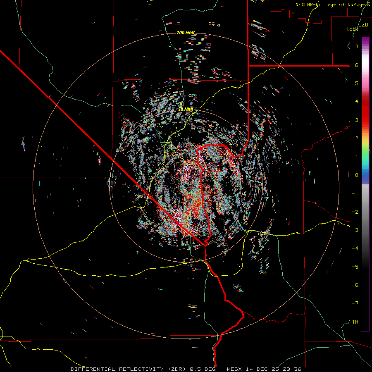Click the -6 scale tick label
Viewport: 372px width, 372px height.
coord(355,285)
